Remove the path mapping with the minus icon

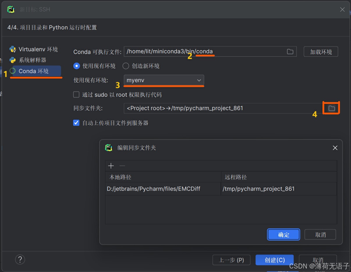122,166
